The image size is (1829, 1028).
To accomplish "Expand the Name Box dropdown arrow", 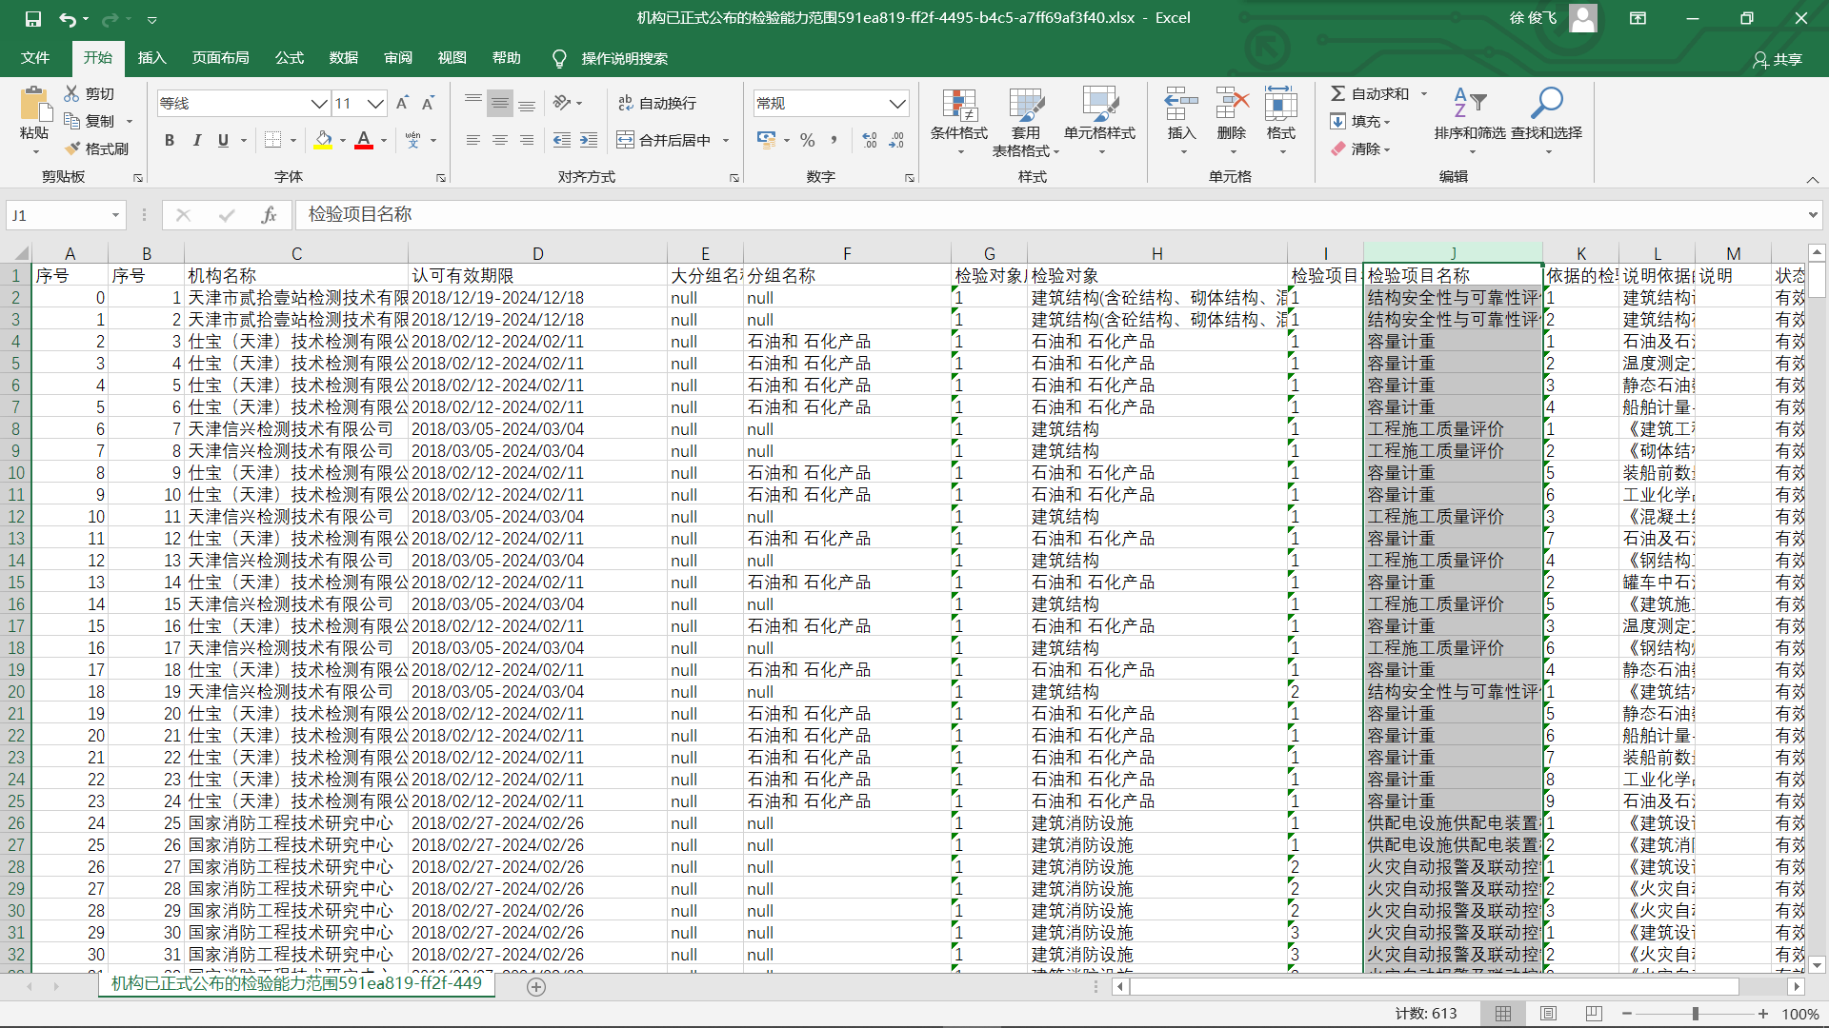I will [115, 215].
